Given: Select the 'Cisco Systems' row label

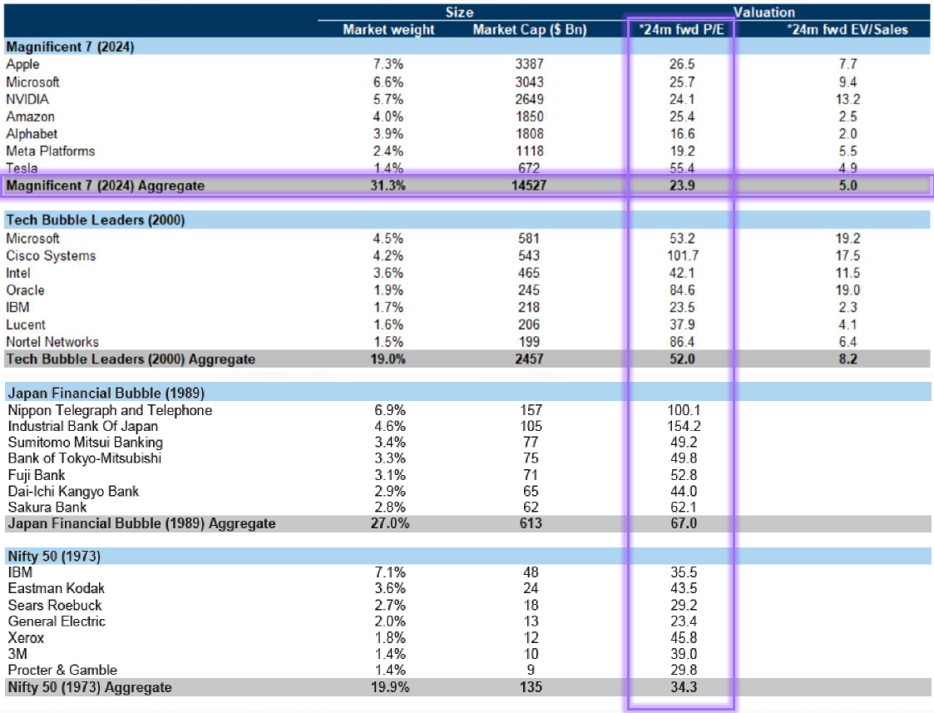Looking at the screenshot, I should pos(51,256).
